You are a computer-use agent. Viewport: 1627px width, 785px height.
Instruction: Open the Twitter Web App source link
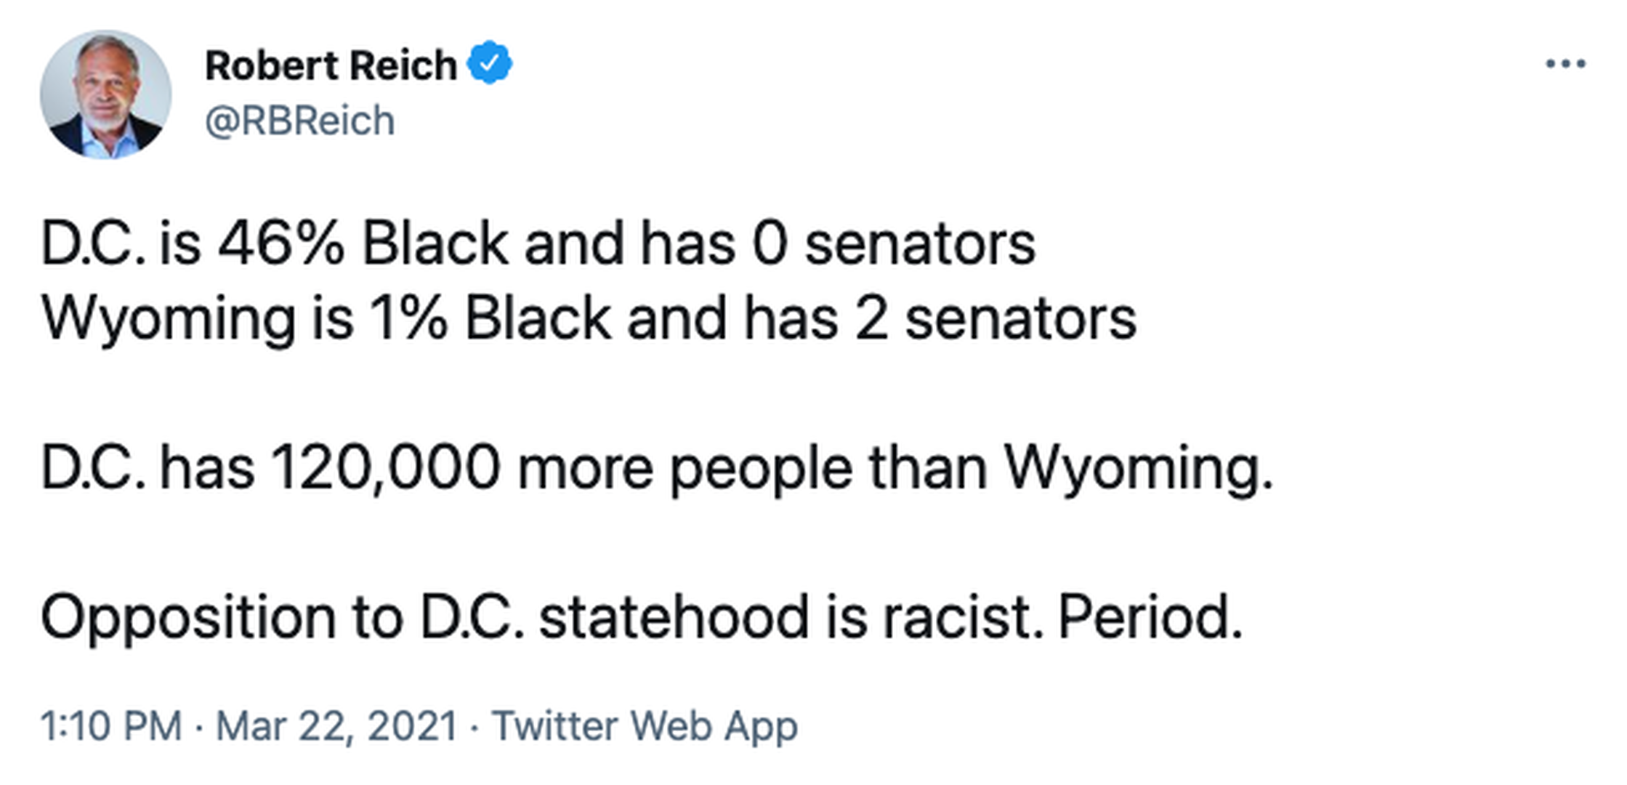pos(645,725)
